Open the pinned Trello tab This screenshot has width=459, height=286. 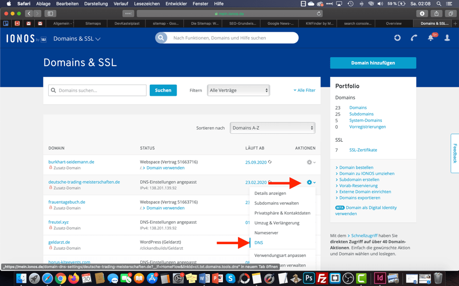(6, 23)
